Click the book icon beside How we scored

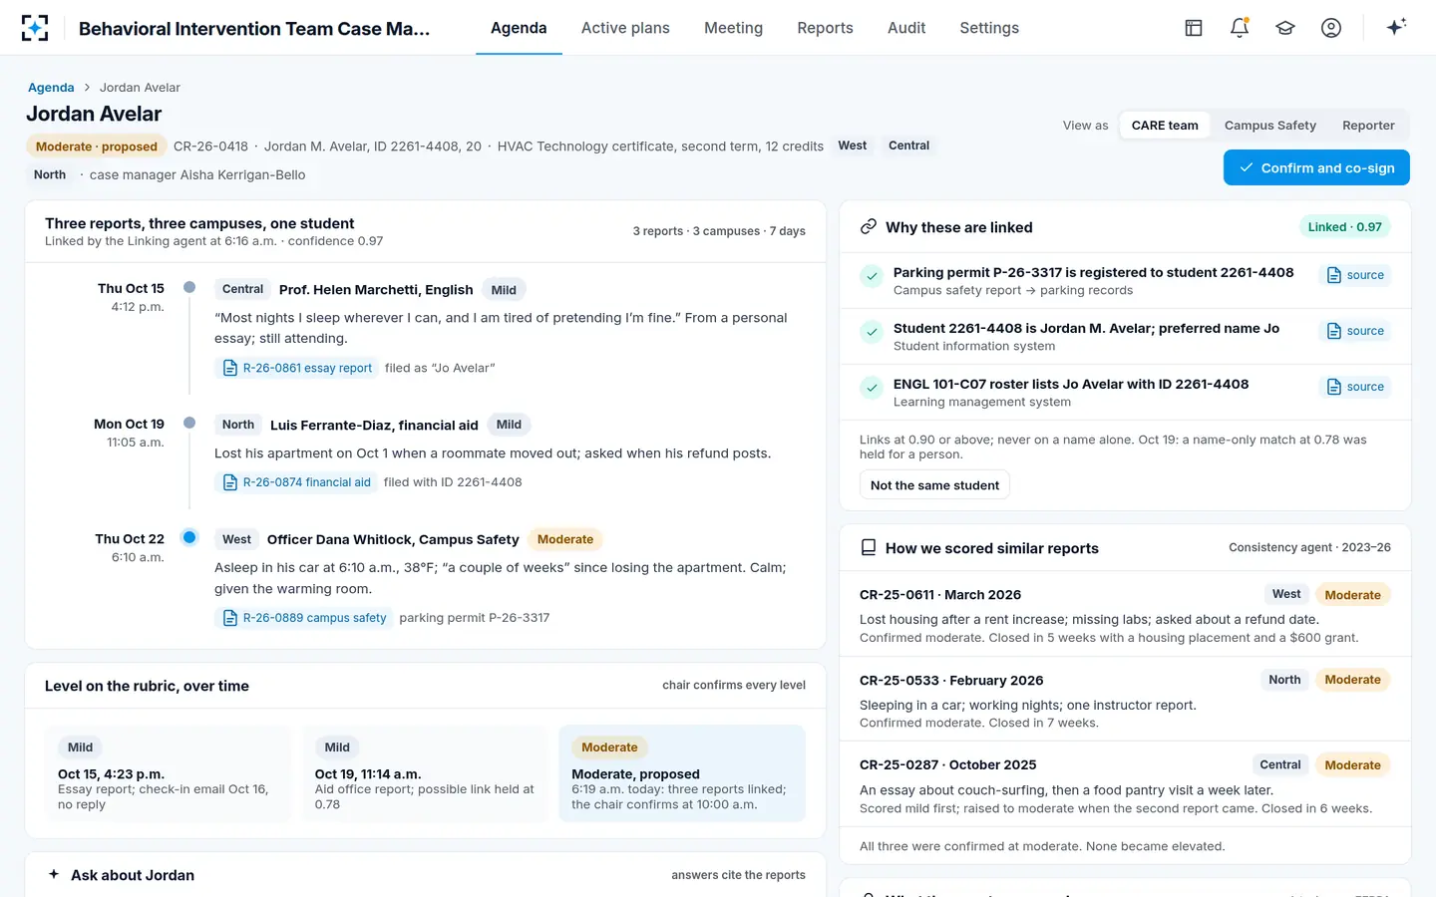click(869, 547)
